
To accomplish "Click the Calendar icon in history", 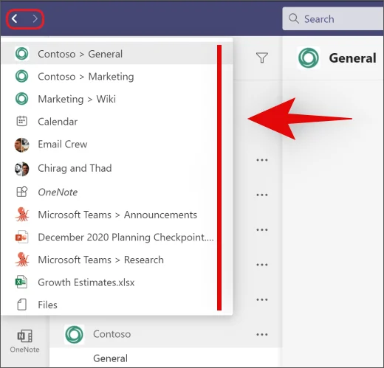I will coord(21,121).
